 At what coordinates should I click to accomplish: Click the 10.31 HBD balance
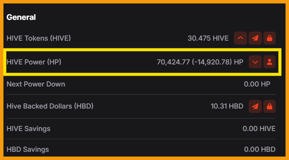pos(227,106)
